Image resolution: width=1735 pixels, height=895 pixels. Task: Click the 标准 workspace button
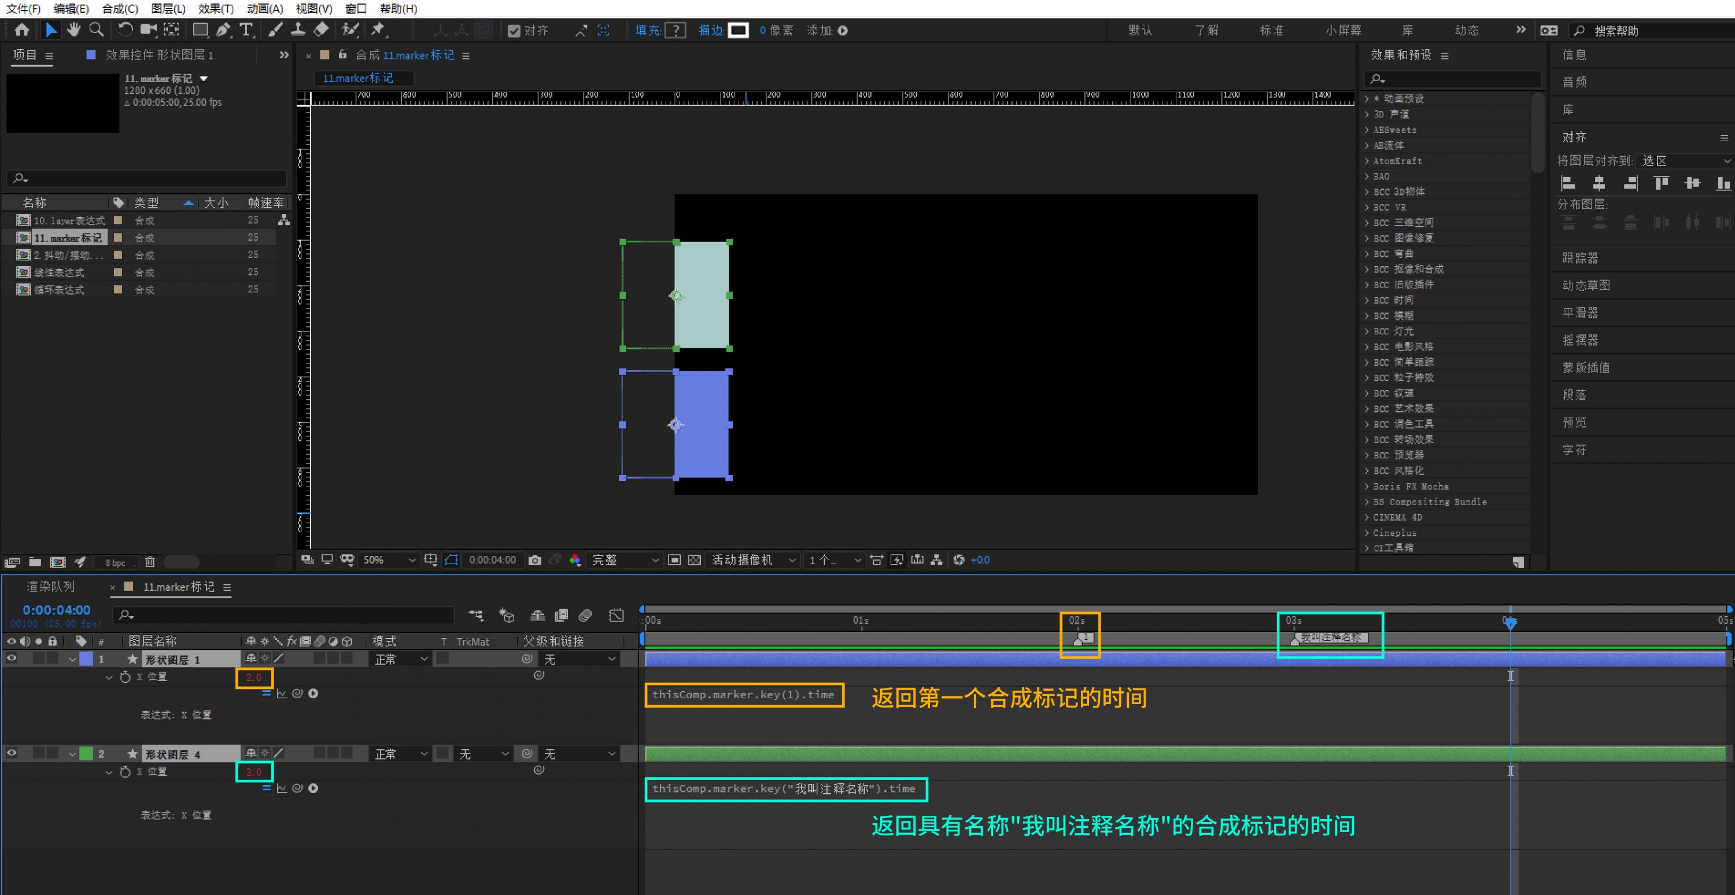coord(1272,30)
